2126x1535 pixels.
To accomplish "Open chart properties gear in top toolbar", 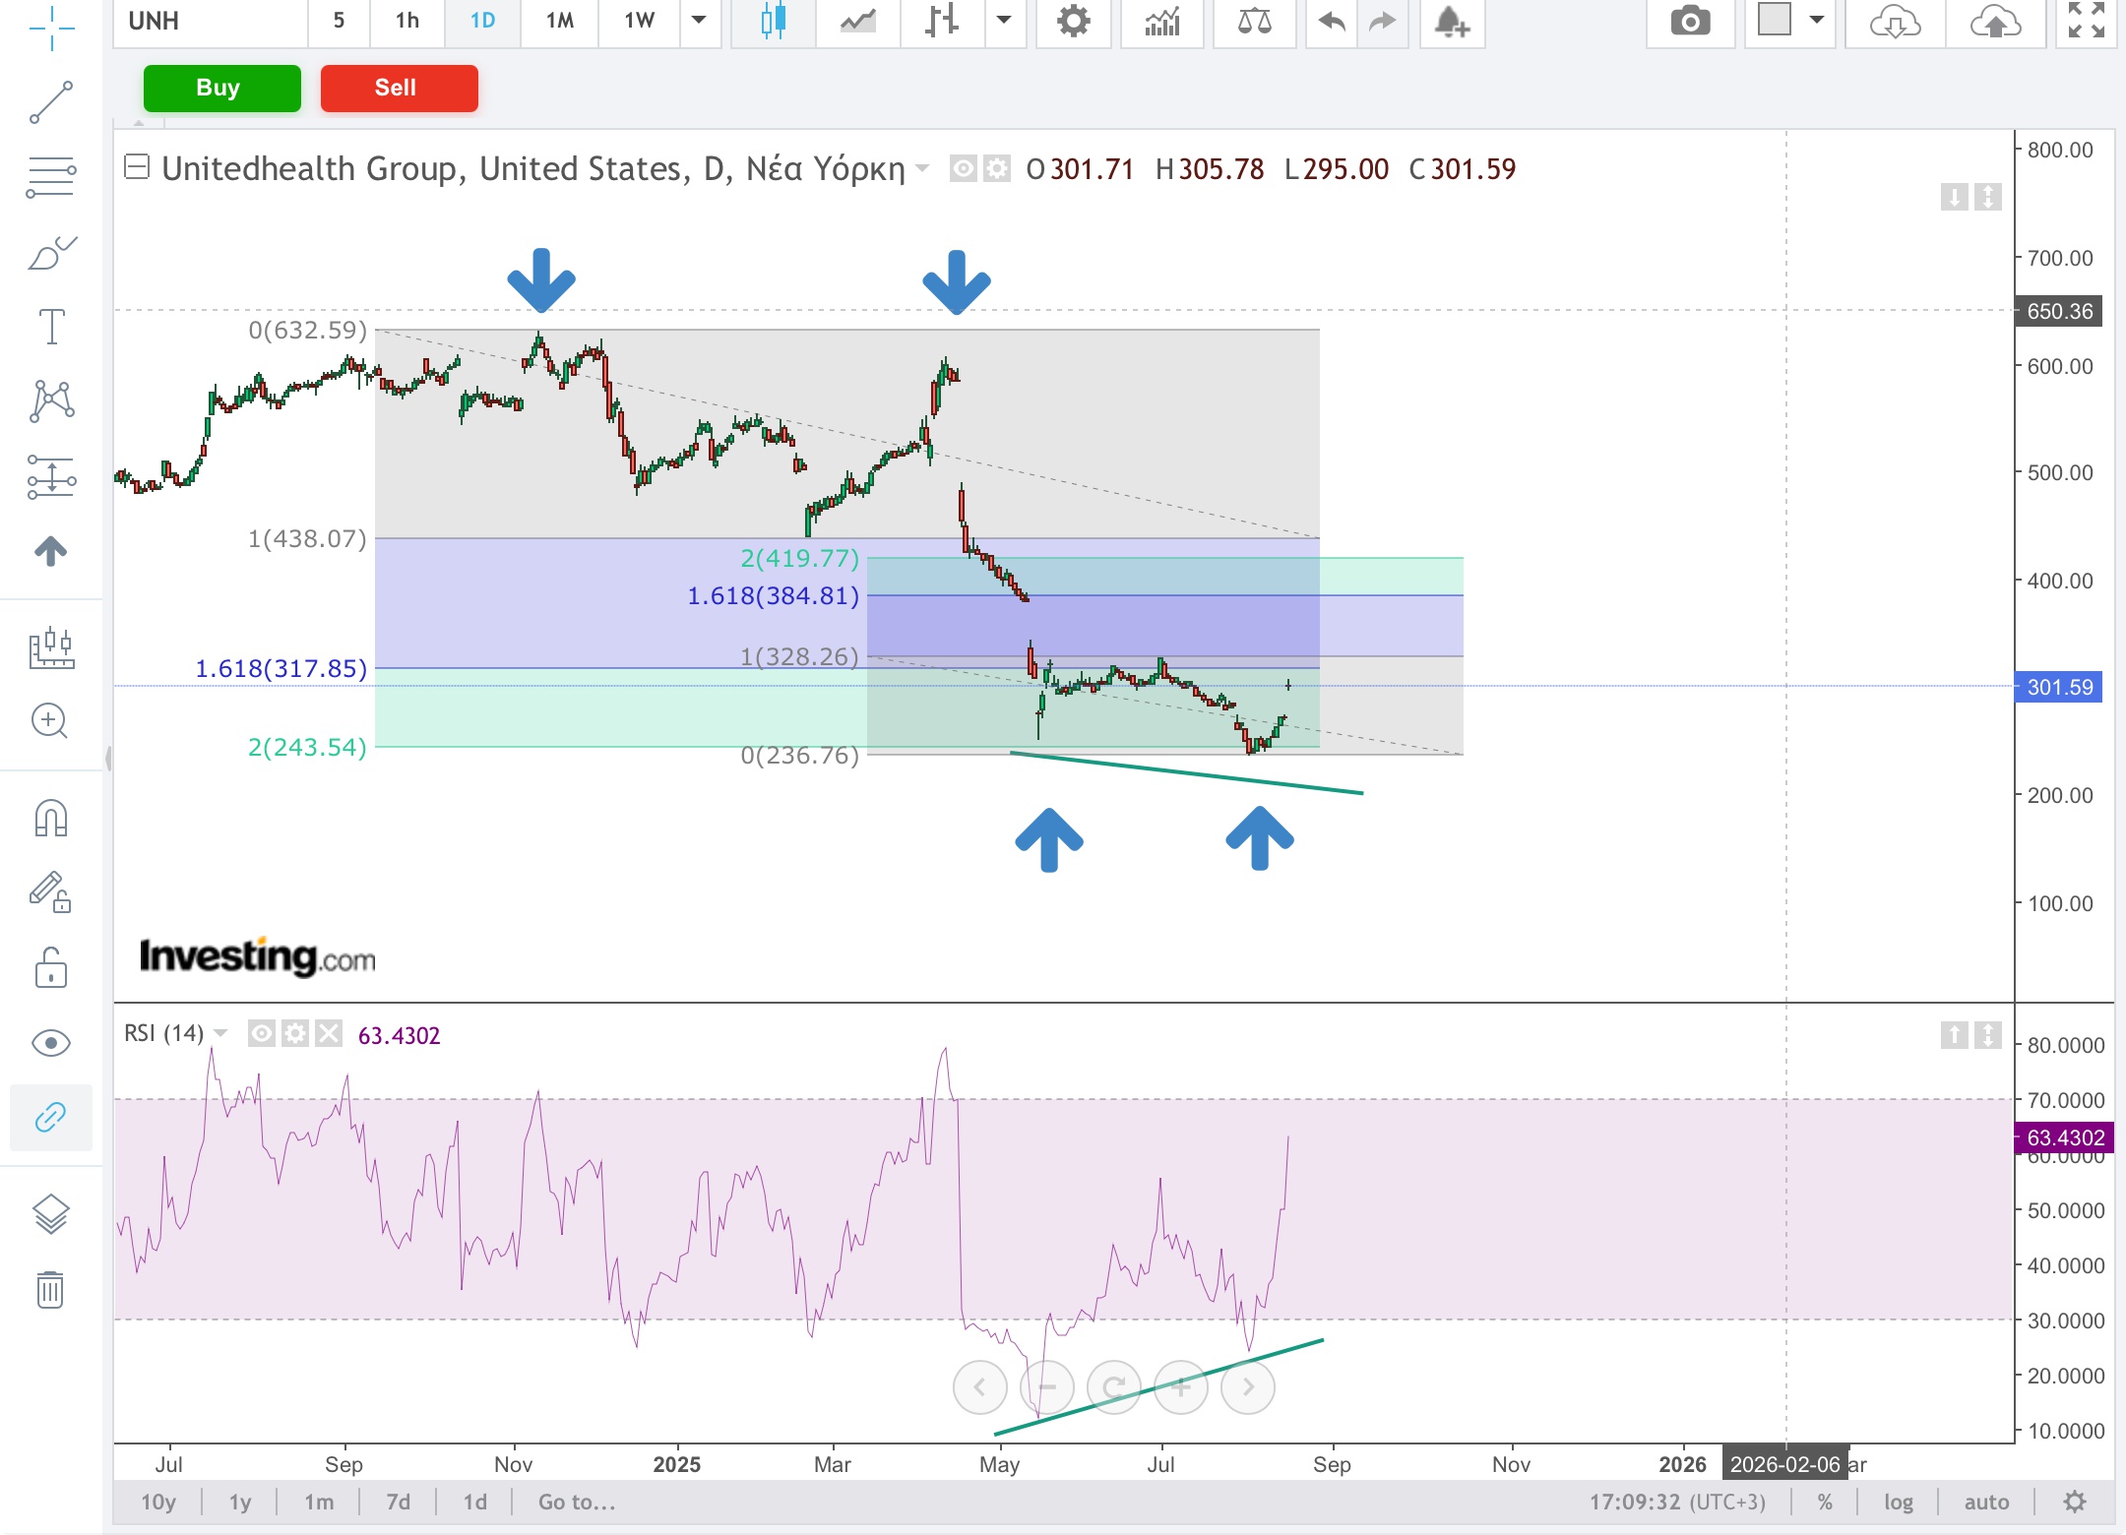I will pos(1073,21).
